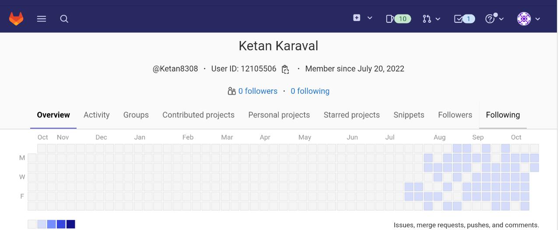Click the create new plus icon
Viewport: 560px width, 230px height.
point(357,18)
